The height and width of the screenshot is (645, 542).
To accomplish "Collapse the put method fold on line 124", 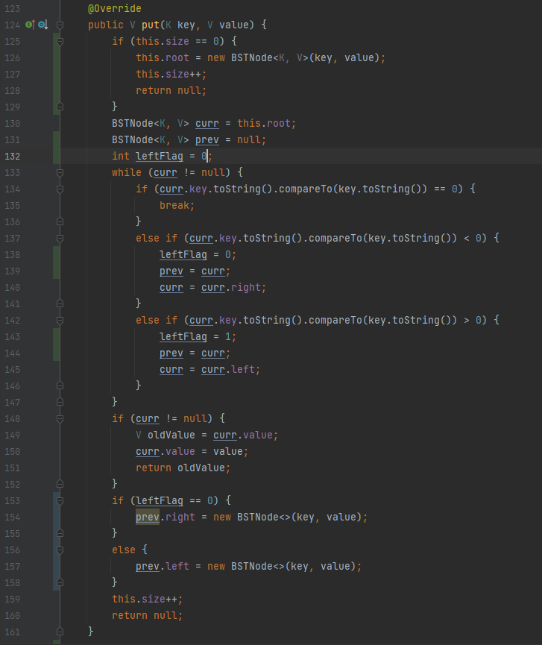I will coord(60,25).
